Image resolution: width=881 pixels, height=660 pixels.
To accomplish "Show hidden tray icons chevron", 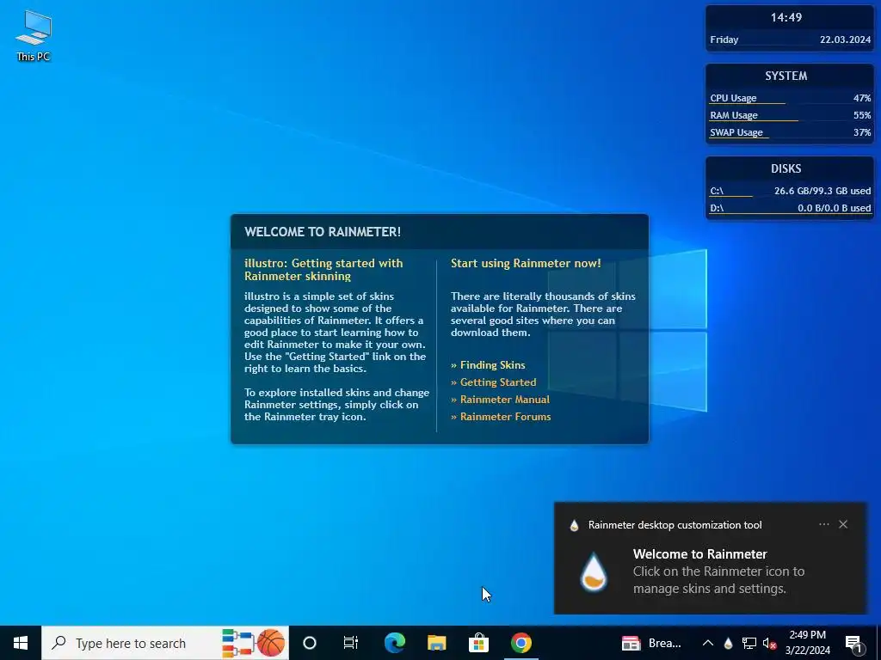I will tap(708, 643).
